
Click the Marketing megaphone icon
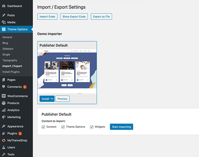pos(4,117)
